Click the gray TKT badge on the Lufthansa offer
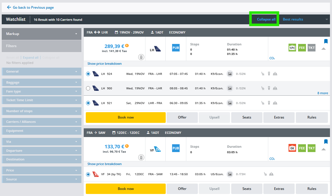This screenshot has width=332, height=196. (311, 48)
